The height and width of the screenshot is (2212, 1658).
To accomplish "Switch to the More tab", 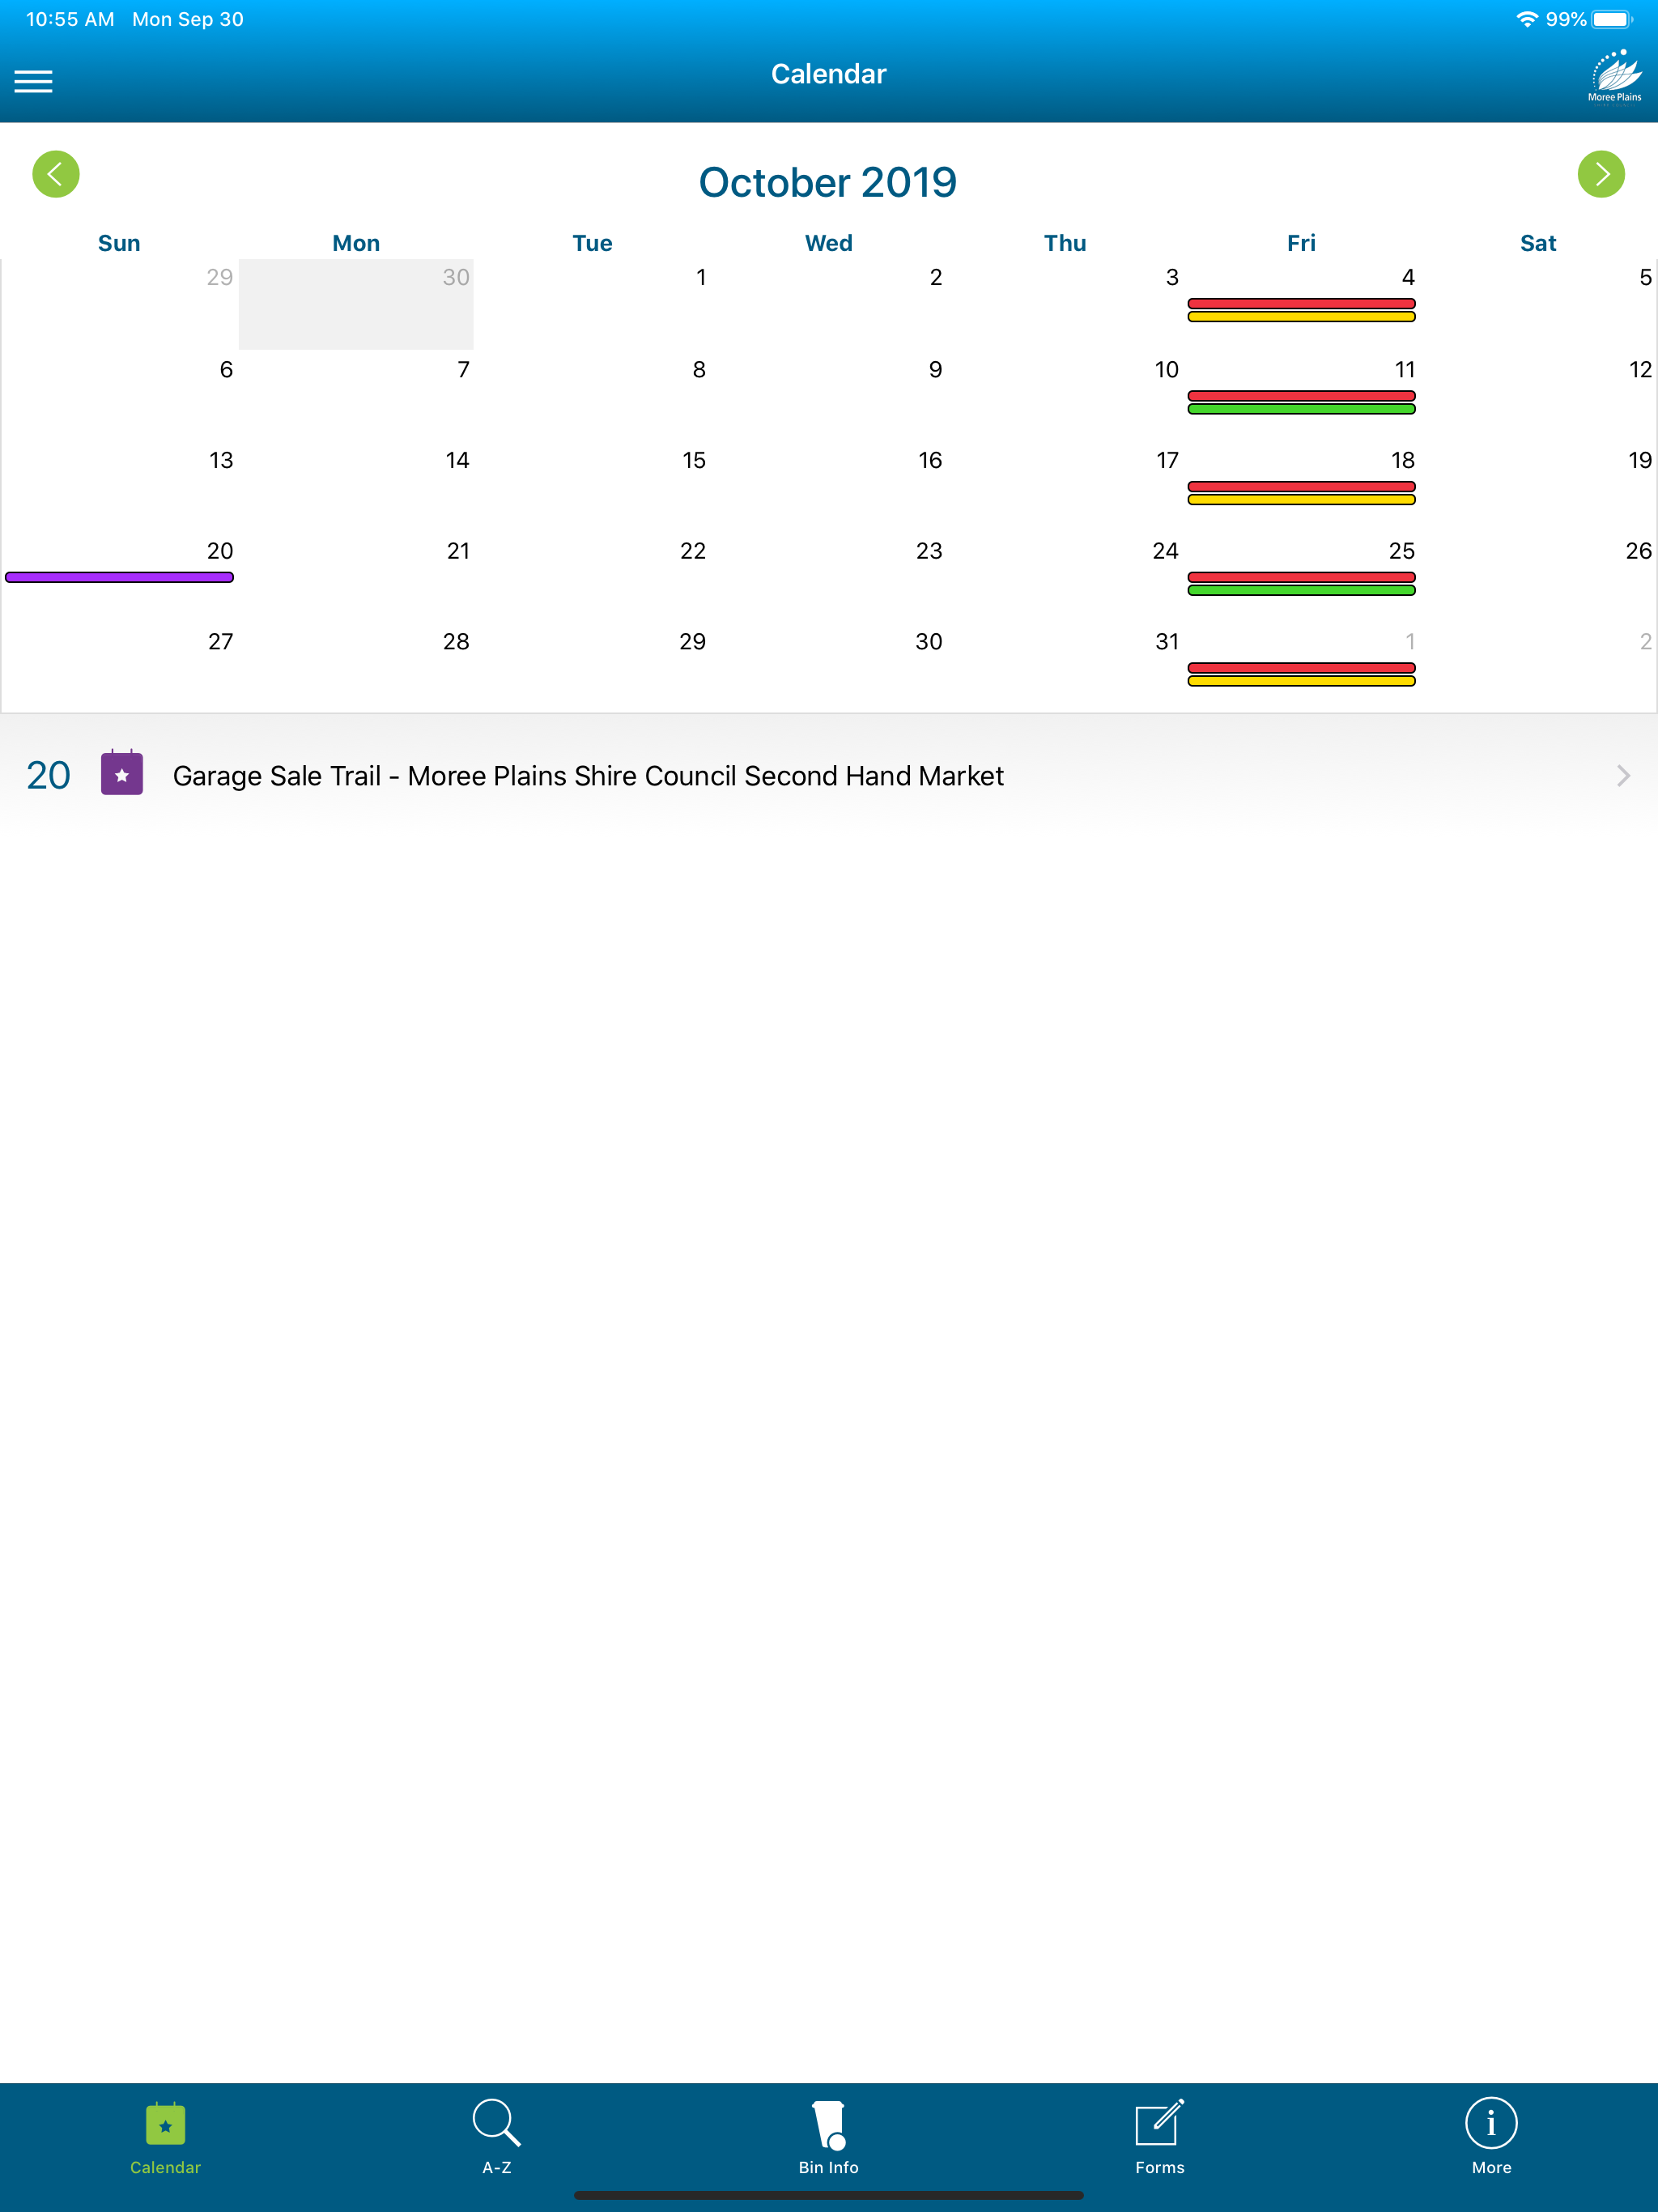I will click(x=1491, y=2139).
